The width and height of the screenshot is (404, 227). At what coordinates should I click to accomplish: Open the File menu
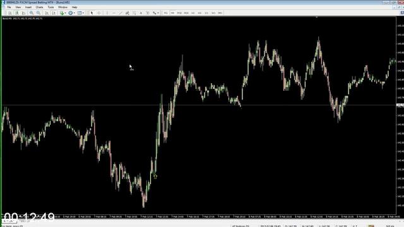click(x=9, y=7)
